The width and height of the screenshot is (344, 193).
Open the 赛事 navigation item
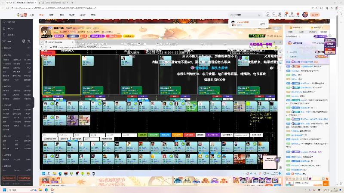click(x=62, y=15)
